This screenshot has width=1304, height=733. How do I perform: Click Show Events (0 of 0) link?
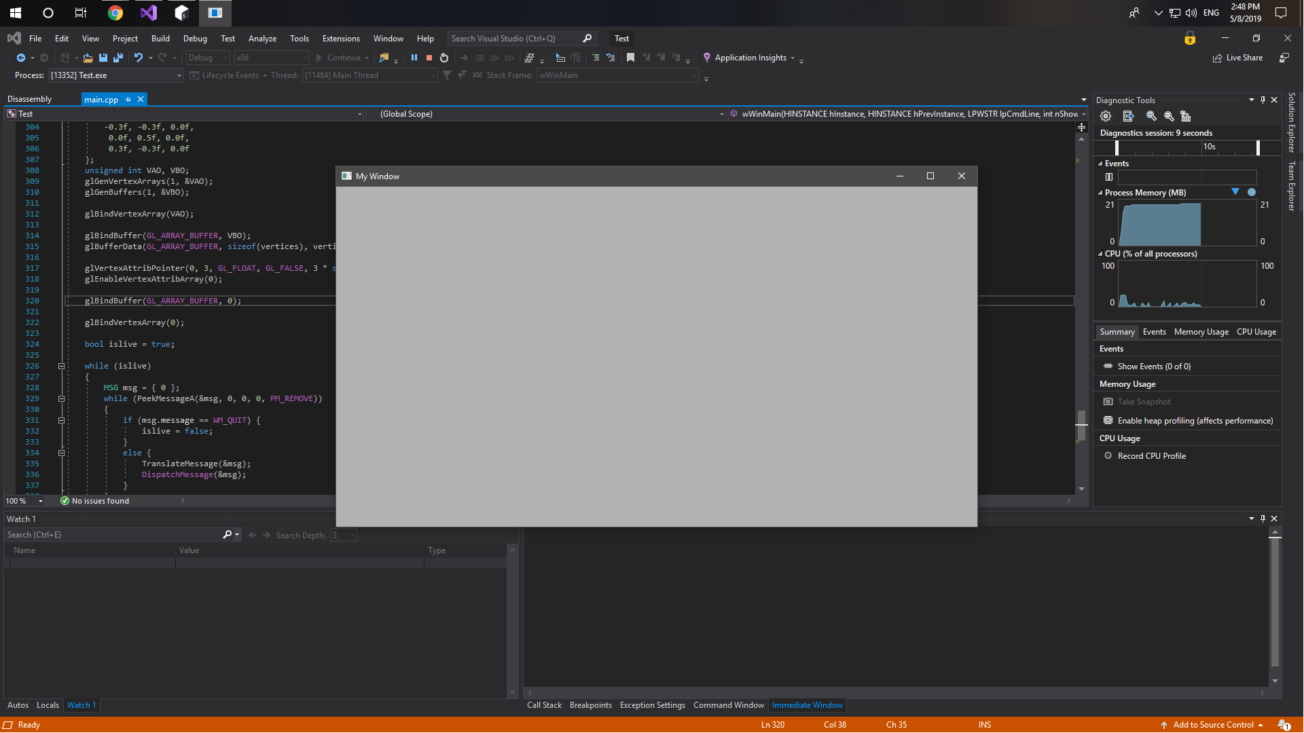tap(1154, 366)
